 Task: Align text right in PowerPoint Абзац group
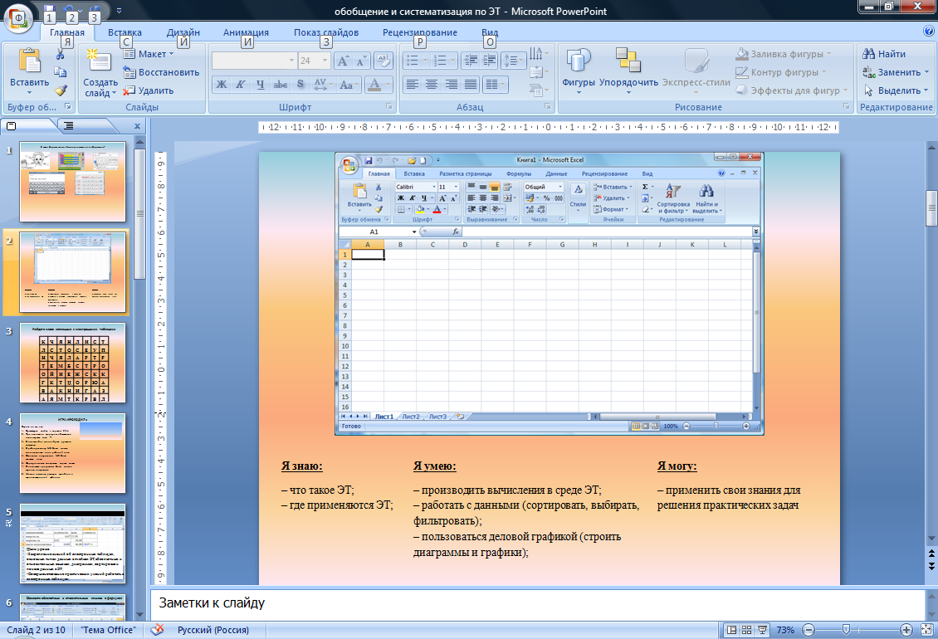451,85
